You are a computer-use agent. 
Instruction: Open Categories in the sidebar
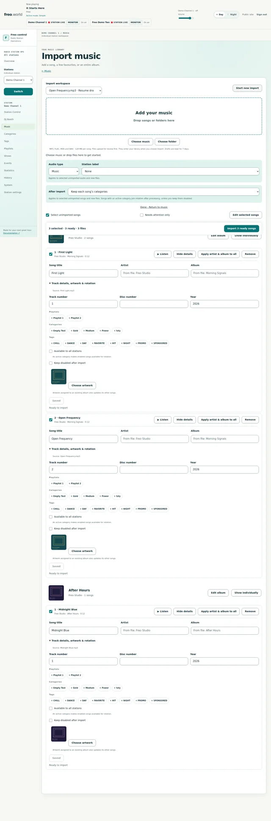coord(10,134)
